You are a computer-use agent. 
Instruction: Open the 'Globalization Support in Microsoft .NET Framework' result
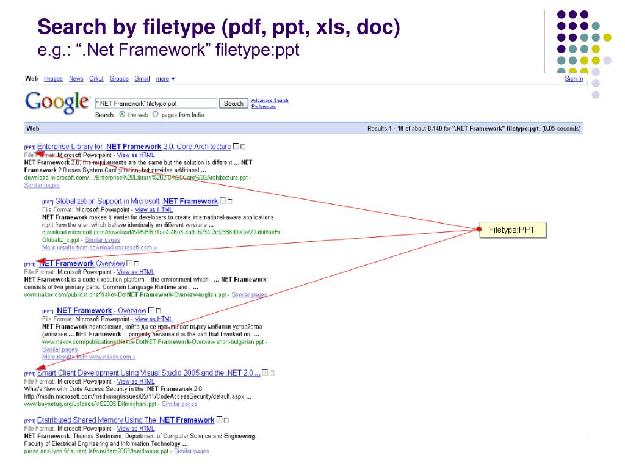coord(136,201)
